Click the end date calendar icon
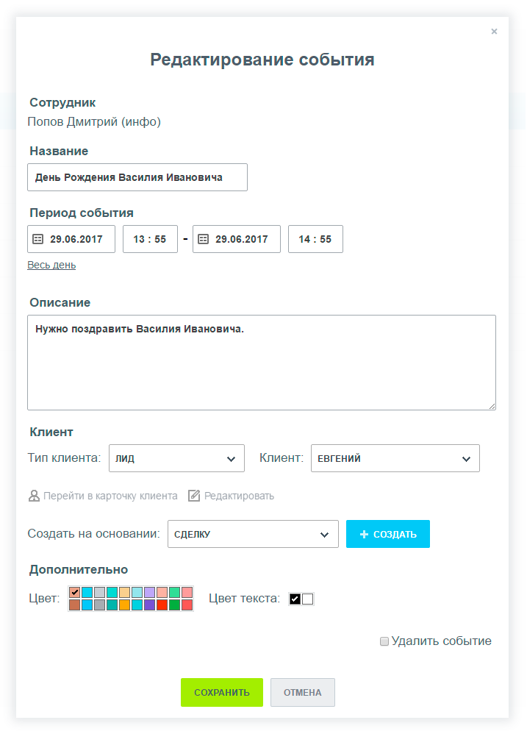Image resolution: width=527 pixels, height=734 pixels. (x=204, y=239)
